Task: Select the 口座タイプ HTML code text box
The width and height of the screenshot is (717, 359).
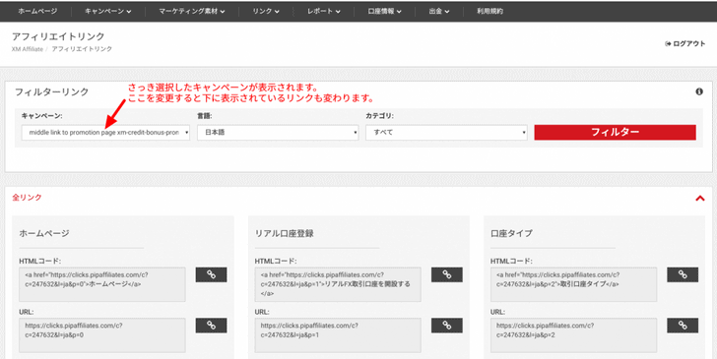Action: point(574,284)
